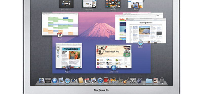Click the Dashboard icon in the Dock
The image size is (203, 94).
48,81
